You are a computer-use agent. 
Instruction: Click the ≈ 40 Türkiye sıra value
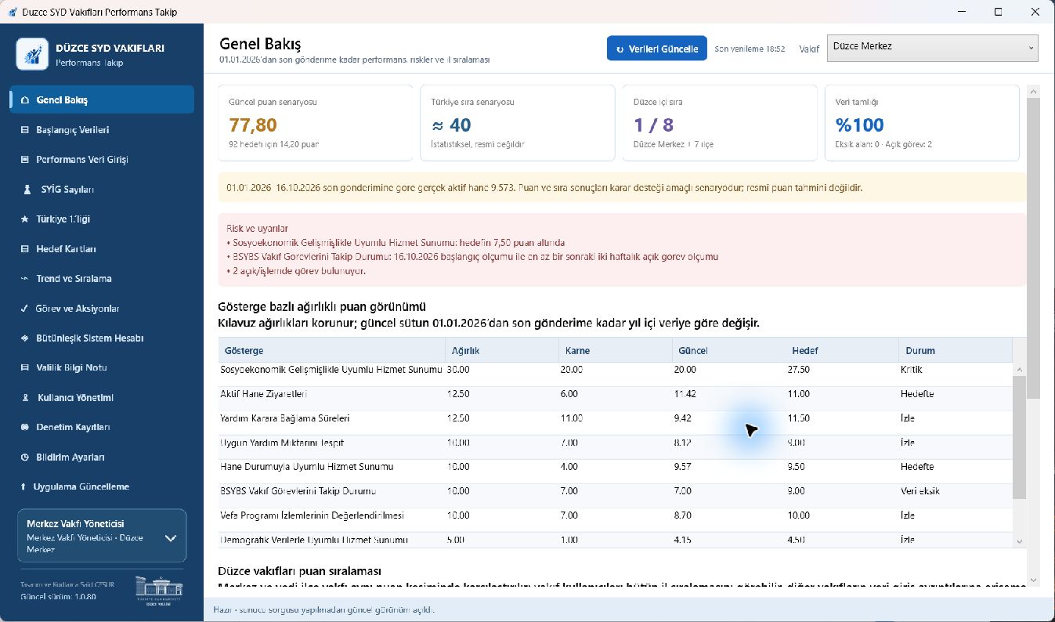pyautogui.click(x=451, y=125)
